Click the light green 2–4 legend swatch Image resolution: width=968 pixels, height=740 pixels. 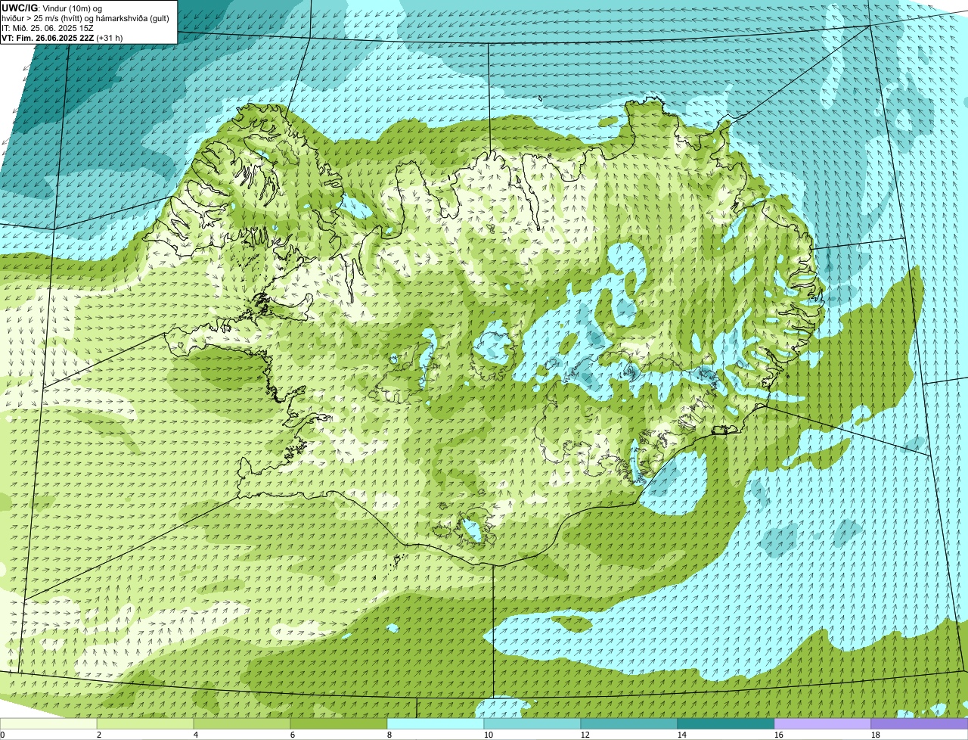click(x=145, y=724)
